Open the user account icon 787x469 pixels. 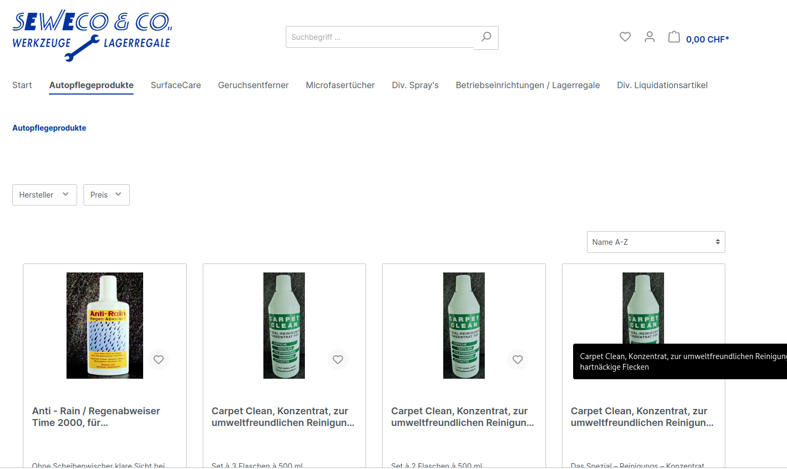tap(650, 37)
